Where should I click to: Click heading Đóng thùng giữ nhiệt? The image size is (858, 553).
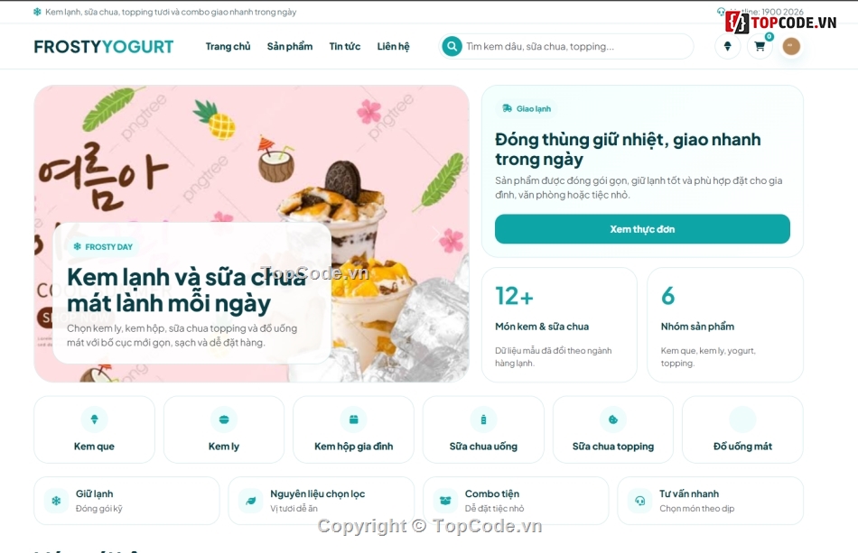(x=628, y=149)
